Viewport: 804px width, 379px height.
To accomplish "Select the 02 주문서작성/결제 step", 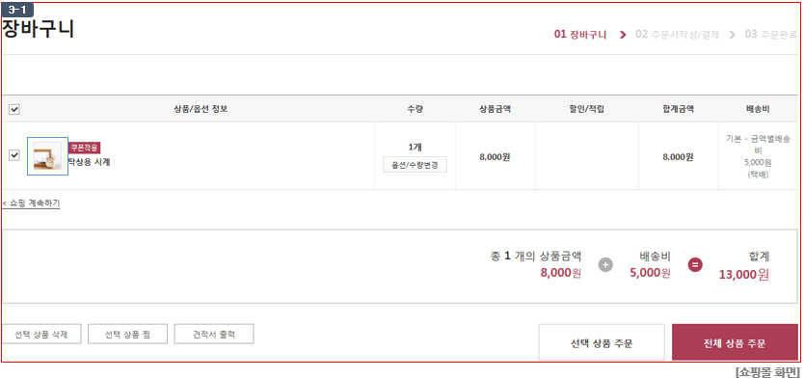I will 678,35.
